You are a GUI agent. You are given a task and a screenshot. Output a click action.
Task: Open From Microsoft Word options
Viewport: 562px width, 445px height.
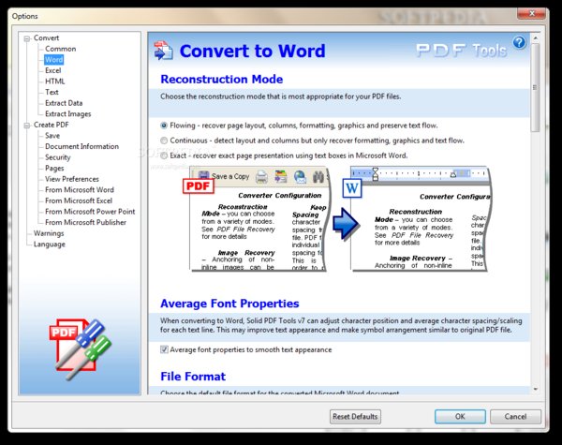[x=80, y=189]
